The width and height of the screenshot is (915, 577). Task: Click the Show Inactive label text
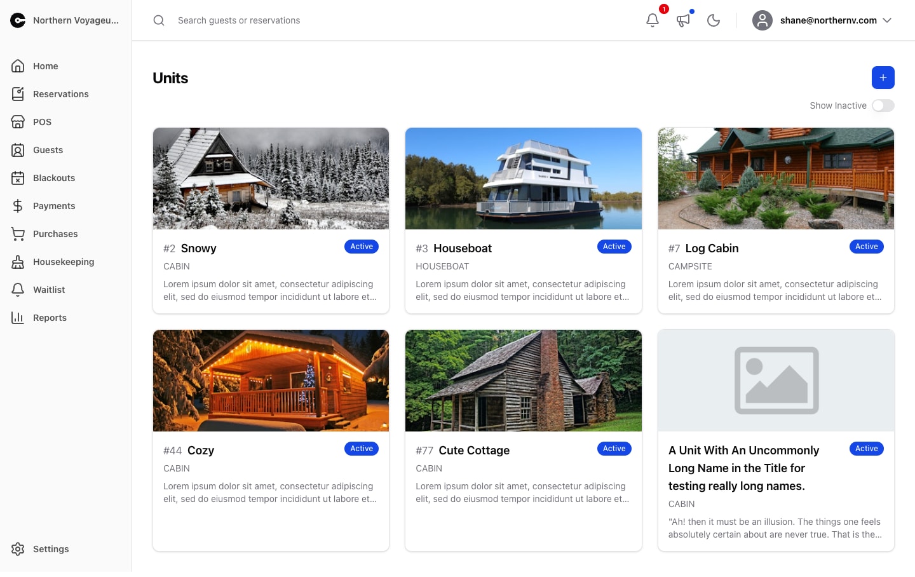tap(838, 105)
